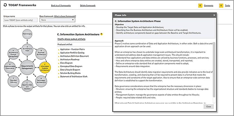Click the yellow help icon beside phase title
The width and height of the screenshot is (234, 116).
click(101, 34)
